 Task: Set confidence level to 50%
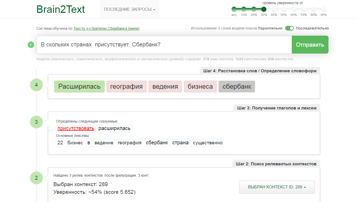point(284,9)
